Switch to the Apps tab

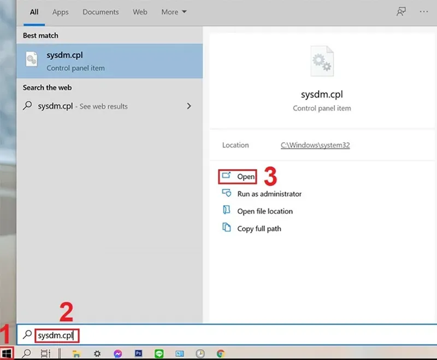click(x=60, y=11)
